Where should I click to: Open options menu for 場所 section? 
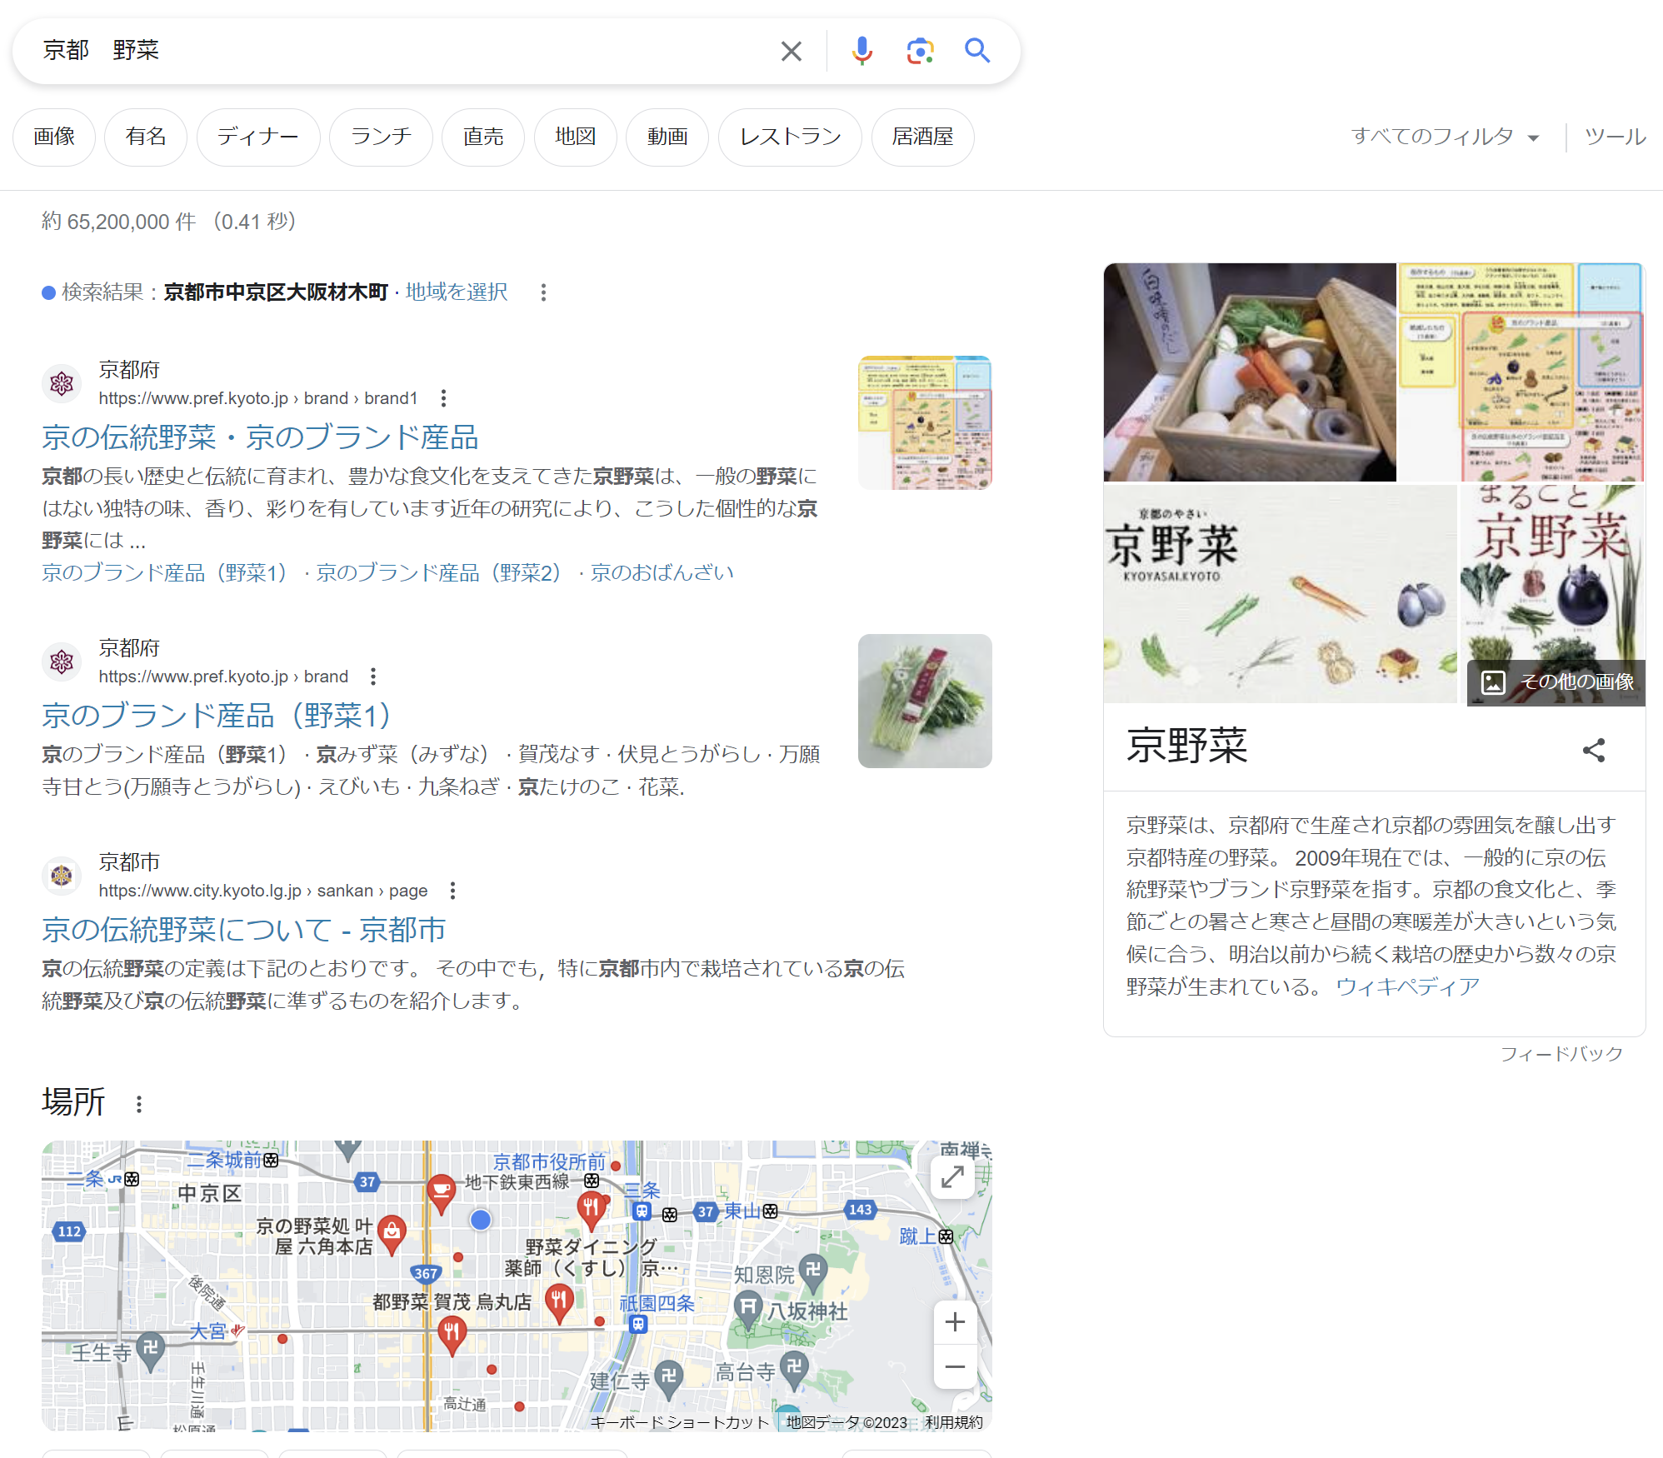click(139, 1104)
